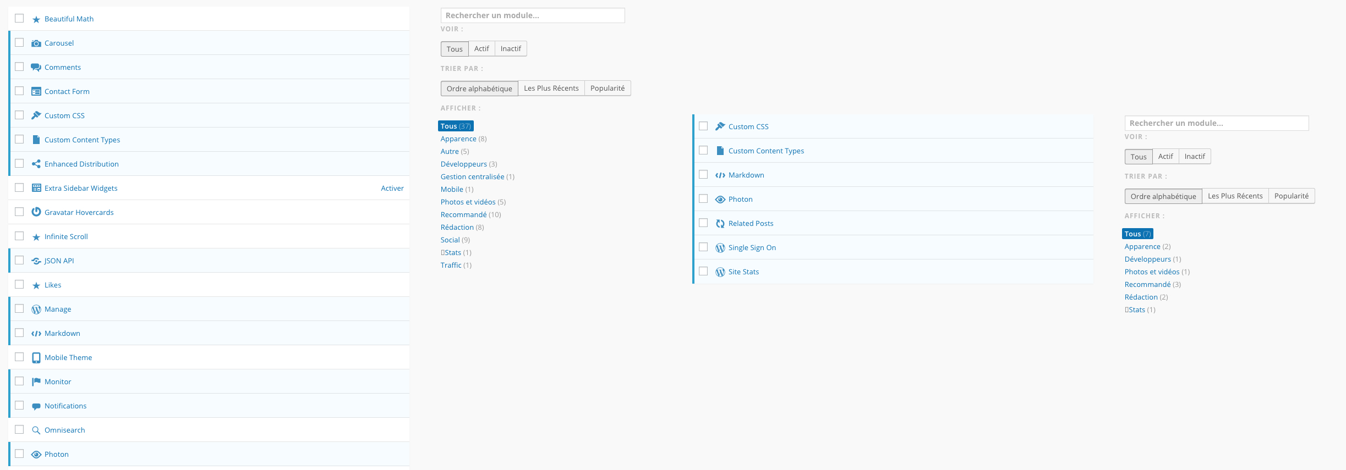
Task: Click the flag icon beside Monitor
Action: tap(36, 382)
